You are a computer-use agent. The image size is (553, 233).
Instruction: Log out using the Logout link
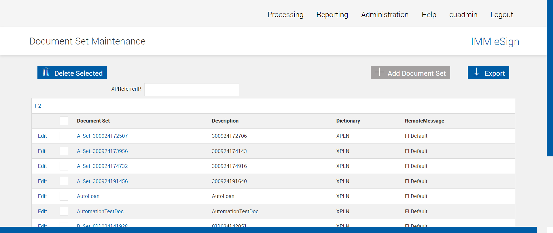[501, 15]
